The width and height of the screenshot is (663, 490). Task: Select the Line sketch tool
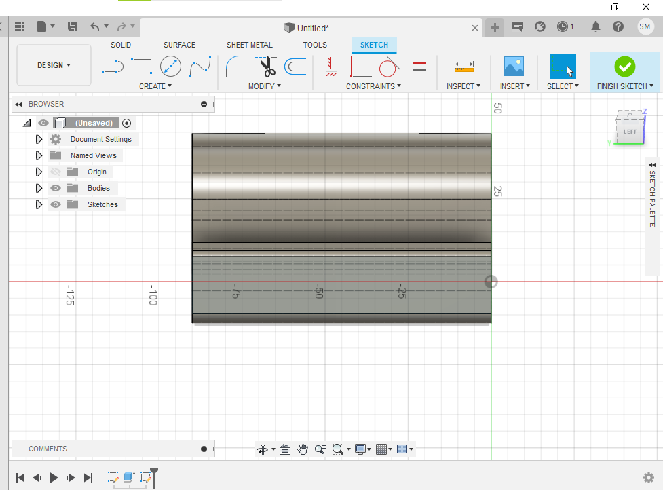tap(113, 67)
